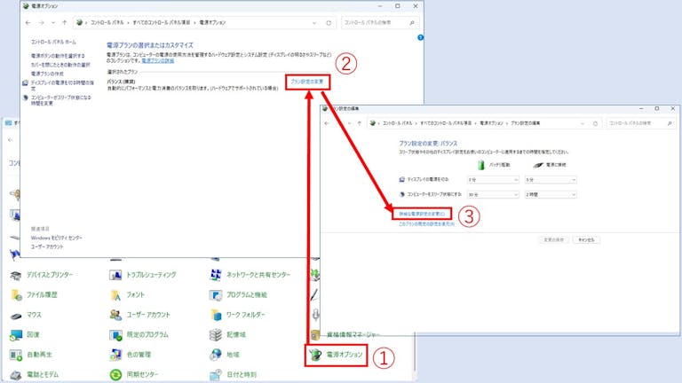Go up one level in 電源オプション window
The height and width of the screenshot is (383, 682).
(x=64, y=22)
